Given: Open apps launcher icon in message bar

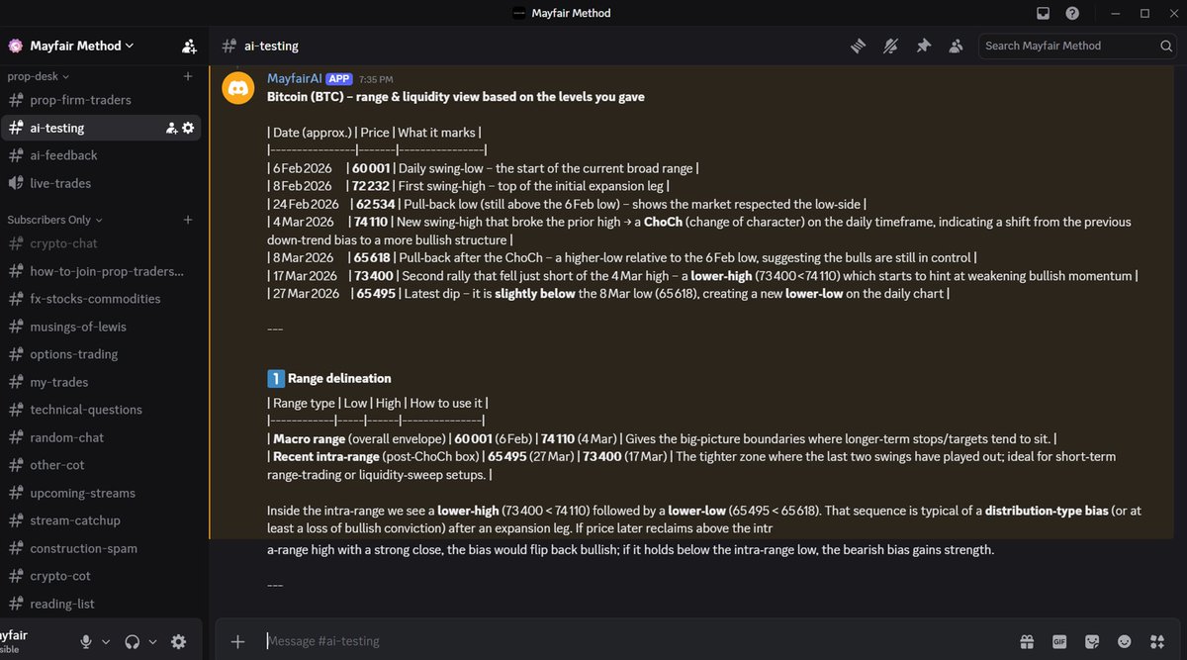Looking at the screenshot, I should [1156, 641].
